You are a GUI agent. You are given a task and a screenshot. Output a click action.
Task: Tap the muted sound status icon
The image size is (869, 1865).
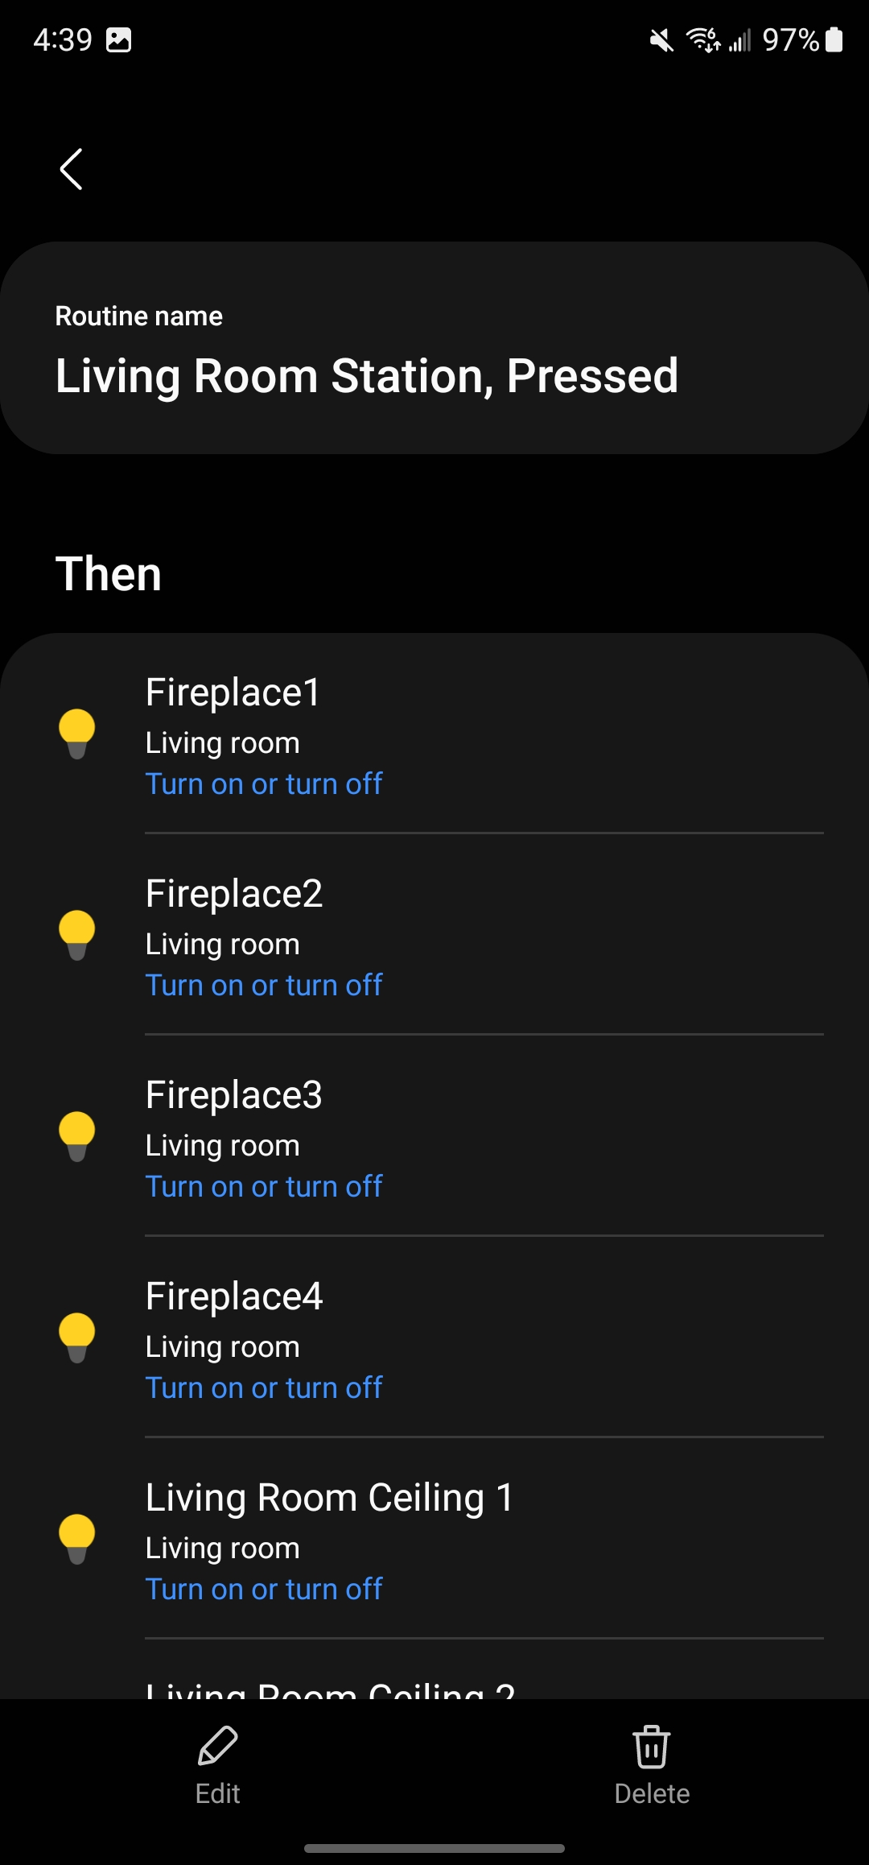pos(661,39)
